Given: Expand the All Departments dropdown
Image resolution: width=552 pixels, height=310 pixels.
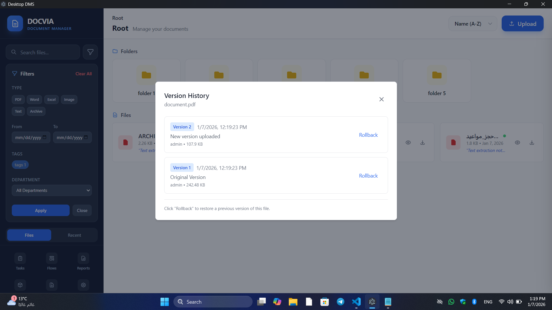Looking at the screenshot, I should pos(52,190).
